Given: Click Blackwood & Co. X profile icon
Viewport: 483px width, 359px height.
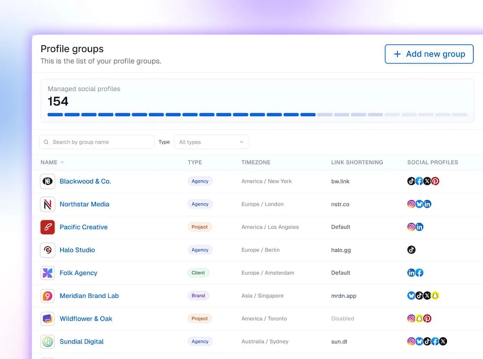Looking at the screenshot, I should pos(427,181).
